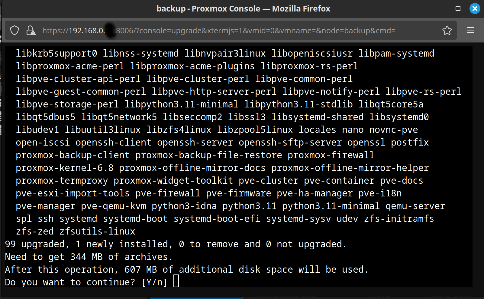Maximize the Firefox console window

pos(458,8)
